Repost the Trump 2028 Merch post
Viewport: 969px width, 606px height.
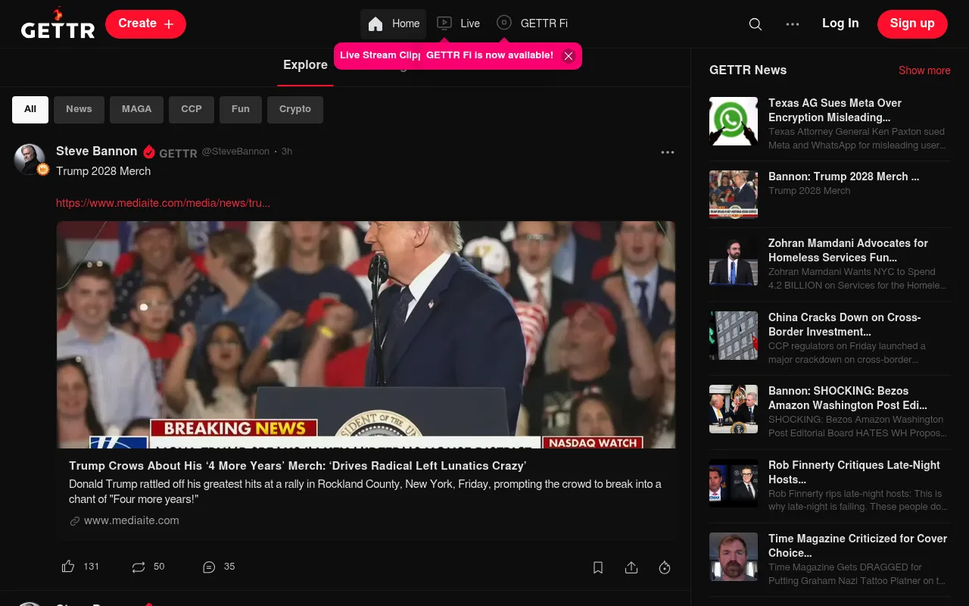[x=138, y=567]
